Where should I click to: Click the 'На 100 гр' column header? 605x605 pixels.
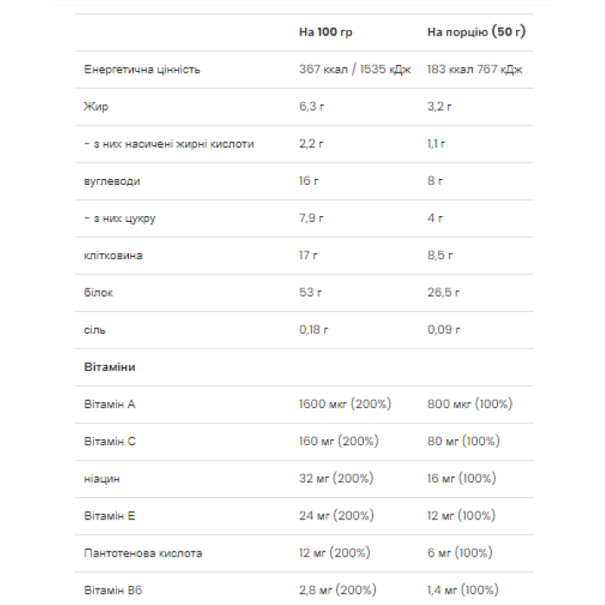click(326, 32)
